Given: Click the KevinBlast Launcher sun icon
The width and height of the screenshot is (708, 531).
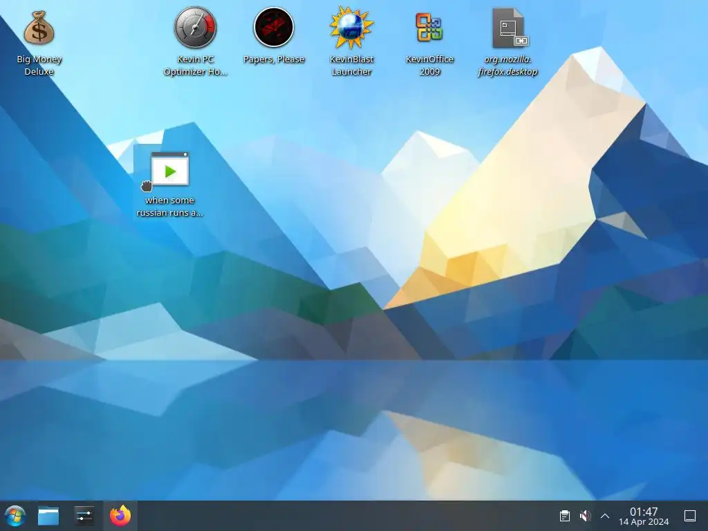Looking at the screenshot, I should click(x=351, y=28).
